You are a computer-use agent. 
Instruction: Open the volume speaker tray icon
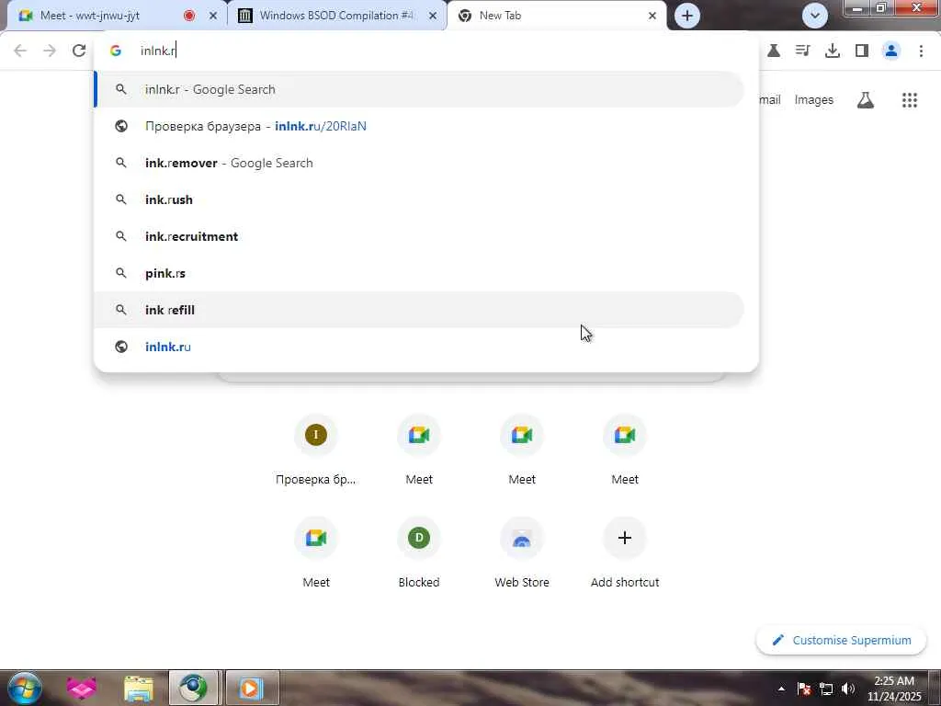[x=848, y=689]
